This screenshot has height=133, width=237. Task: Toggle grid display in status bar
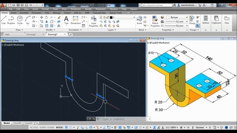(x=66, y=127)
